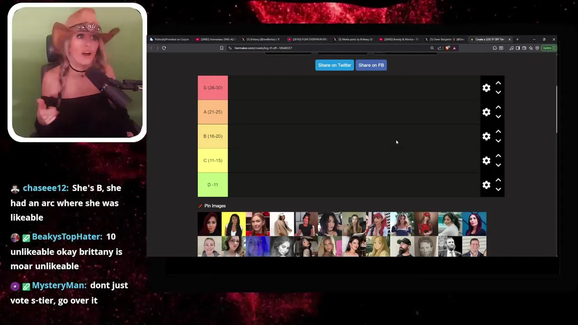Screen dimensions: 578x325
Task: Open settings gear for the C (11-15) tier
Action: (486, 161)
